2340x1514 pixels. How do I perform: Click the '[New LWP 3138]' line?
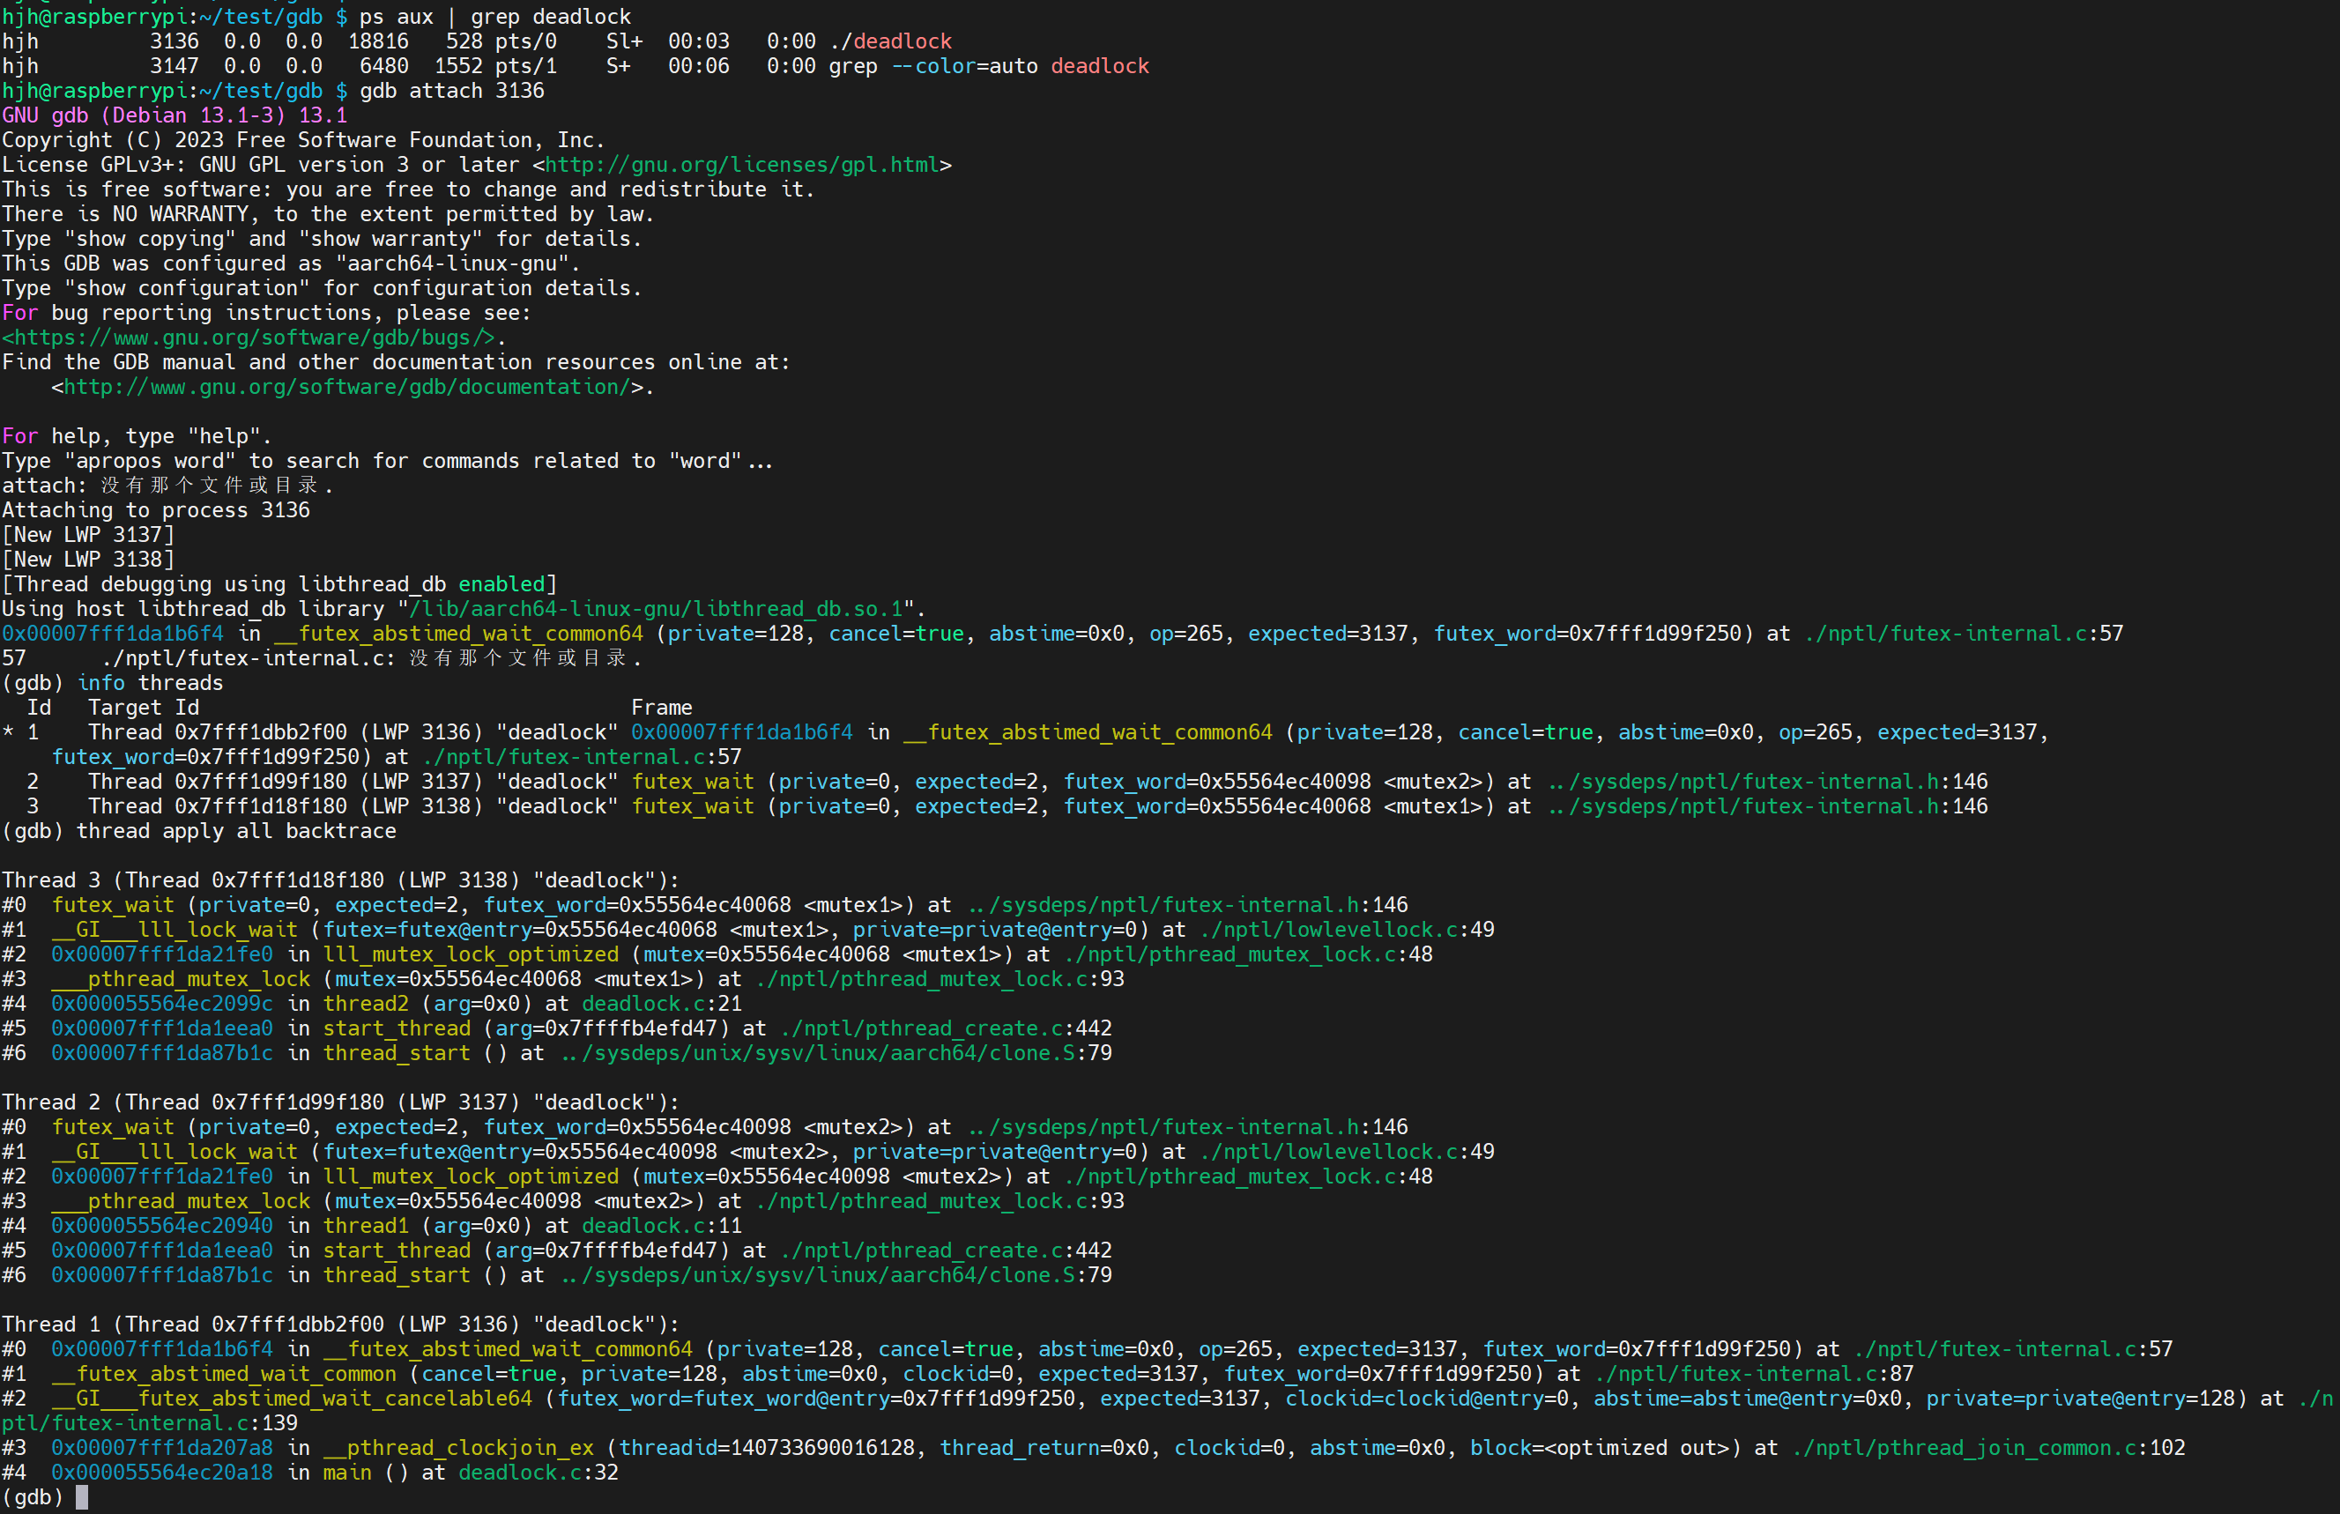(88, 560)
